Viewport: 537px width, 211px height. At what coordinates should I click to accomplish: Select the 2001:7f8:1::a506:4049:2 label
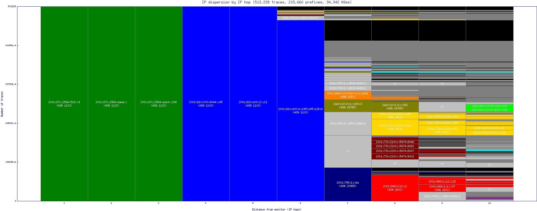click(348, 83)
